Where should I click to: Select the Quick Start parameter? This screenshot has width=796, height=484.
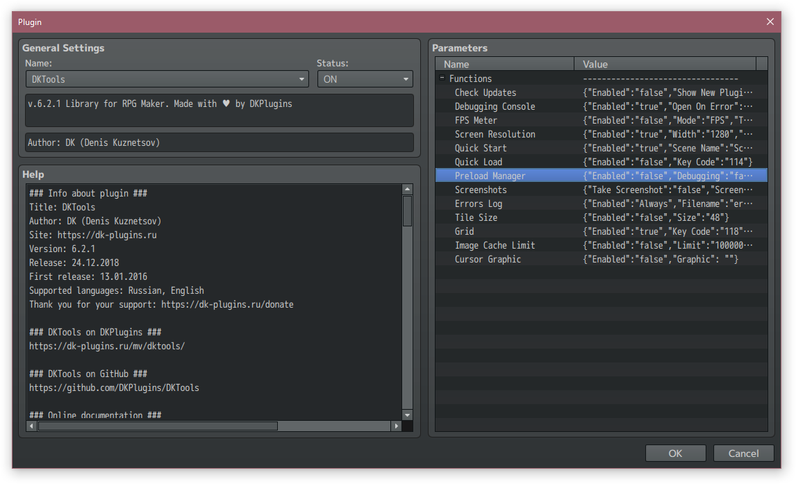pyautogui.click(x=601, y=148)
